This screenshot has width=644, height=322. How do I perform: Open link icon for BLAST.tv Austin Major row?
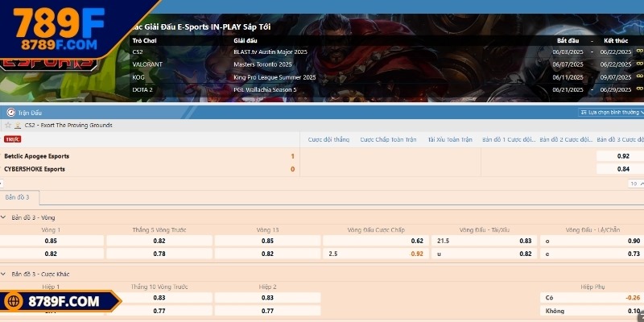[639, 52]
